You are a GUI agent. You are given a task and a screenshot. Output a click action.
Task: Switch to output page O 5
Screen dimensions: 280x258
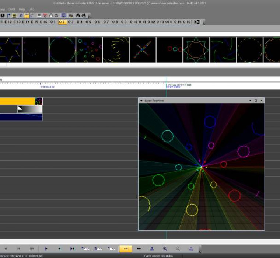(88, 22)
